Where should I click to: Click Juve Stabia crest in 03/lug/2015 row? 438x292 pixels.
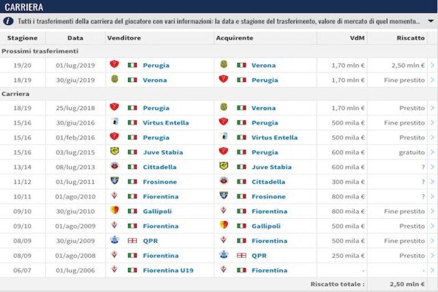(x=115, y=152)
